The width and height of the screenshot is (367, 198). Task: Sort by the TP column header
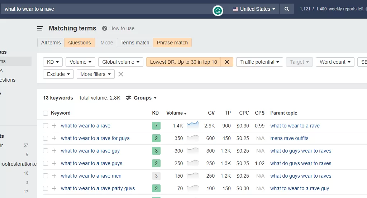tap(228, 113)
